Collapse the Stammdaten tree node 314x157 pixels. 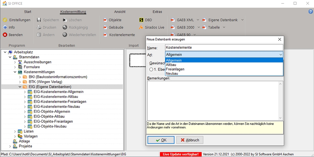click(10, 57)
